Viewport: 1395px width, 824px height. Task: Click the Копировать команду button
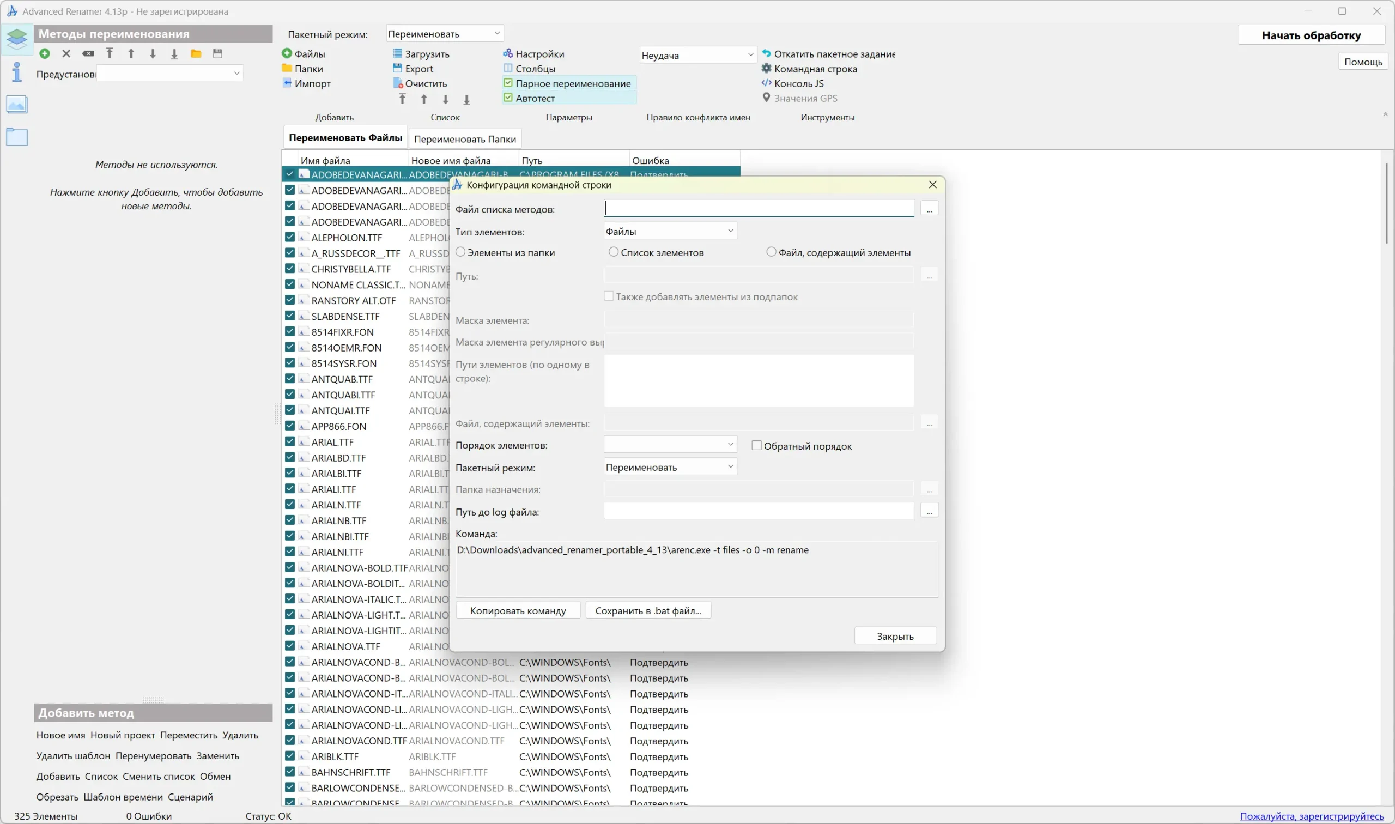point(517,611)
